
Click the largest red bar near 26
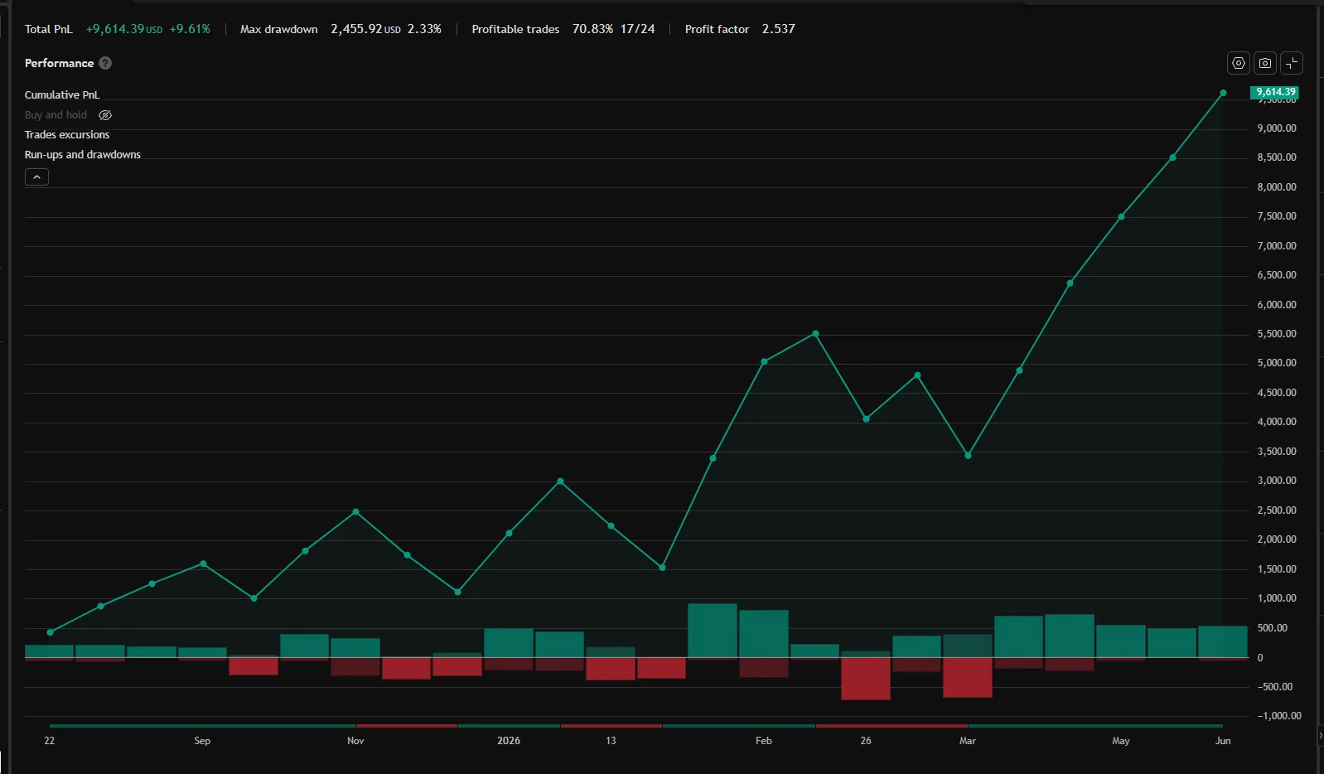tap(866, 679)
